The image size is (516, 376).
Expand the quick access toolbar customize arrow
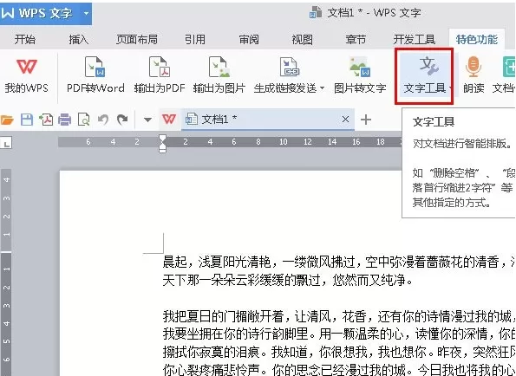pos(147,120)
